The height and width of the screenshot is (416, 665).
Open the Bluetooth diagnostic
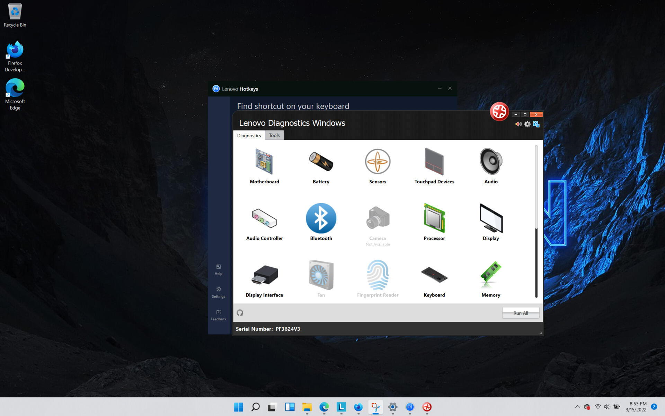click(x=321, y=218)
